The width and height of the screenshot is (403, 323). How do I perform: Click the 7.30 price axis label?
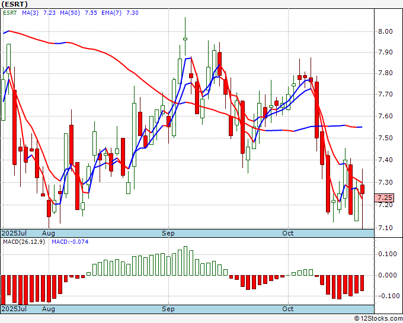point(385,183)
